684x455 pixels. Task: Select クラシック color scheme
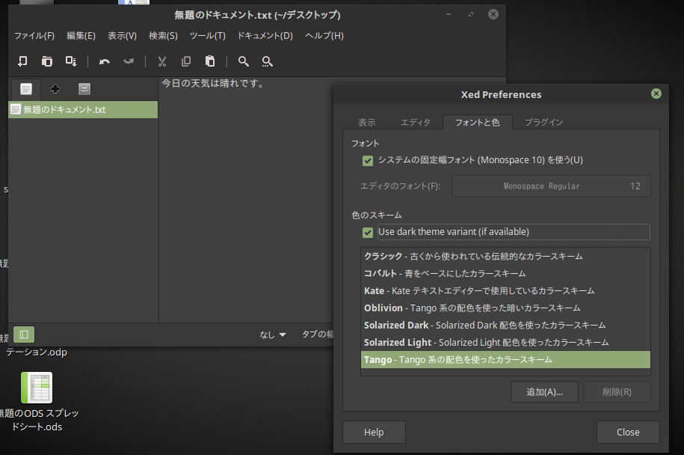(505, 257)
